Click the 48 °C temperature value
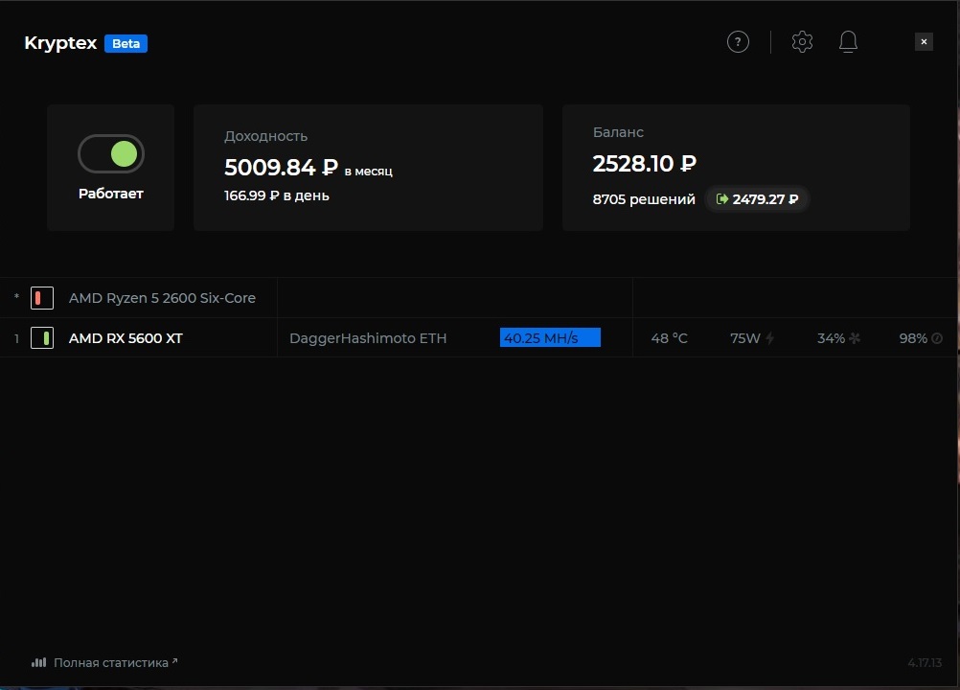 pyautogui.click(x=669, y=338)
